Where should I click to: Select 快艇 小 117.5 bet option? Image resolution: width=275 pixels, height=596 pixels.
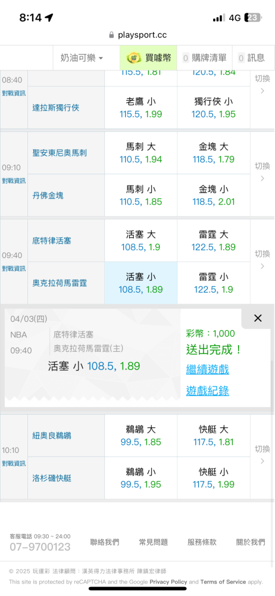[214, 478]
